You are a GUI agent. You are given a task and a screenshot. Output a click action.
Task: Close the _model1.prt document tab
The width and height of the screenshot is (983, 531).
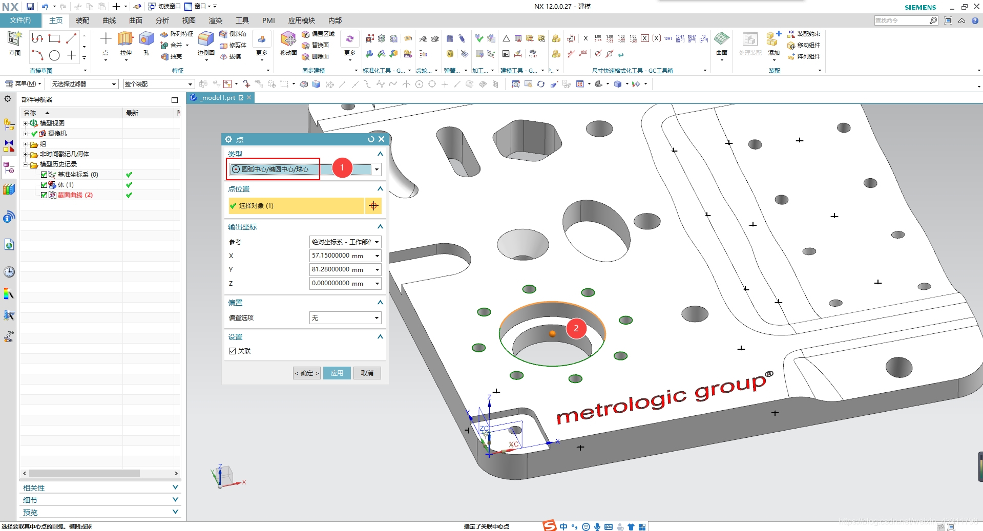pyautogui.click(x=249, y=98)
